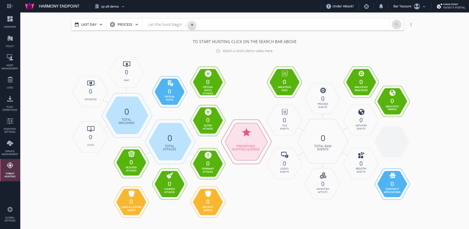This screenshot has height=229, width=469.
Task: Open the Advanced Activity hexagon
Action: (323, 184)
